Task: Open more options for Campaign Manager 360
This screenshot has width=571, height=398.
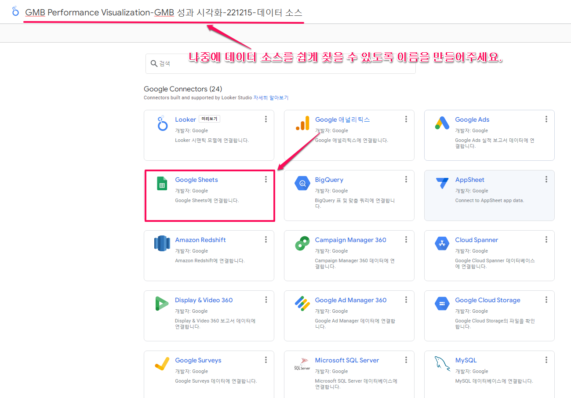Action: coord(406,239)
